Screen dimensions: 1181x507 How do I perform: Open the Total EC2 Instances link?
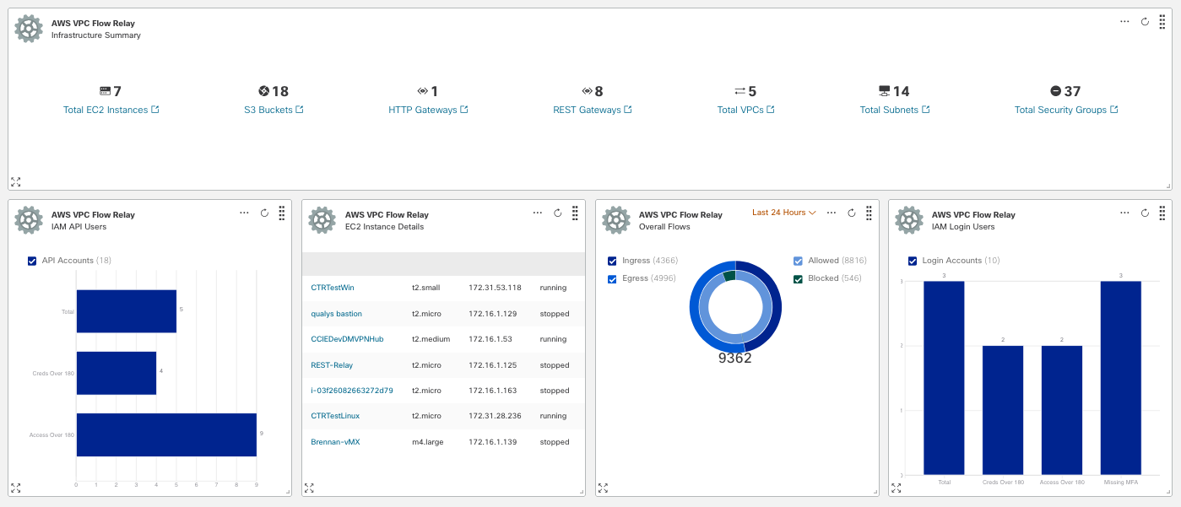(x=106, y=110)
